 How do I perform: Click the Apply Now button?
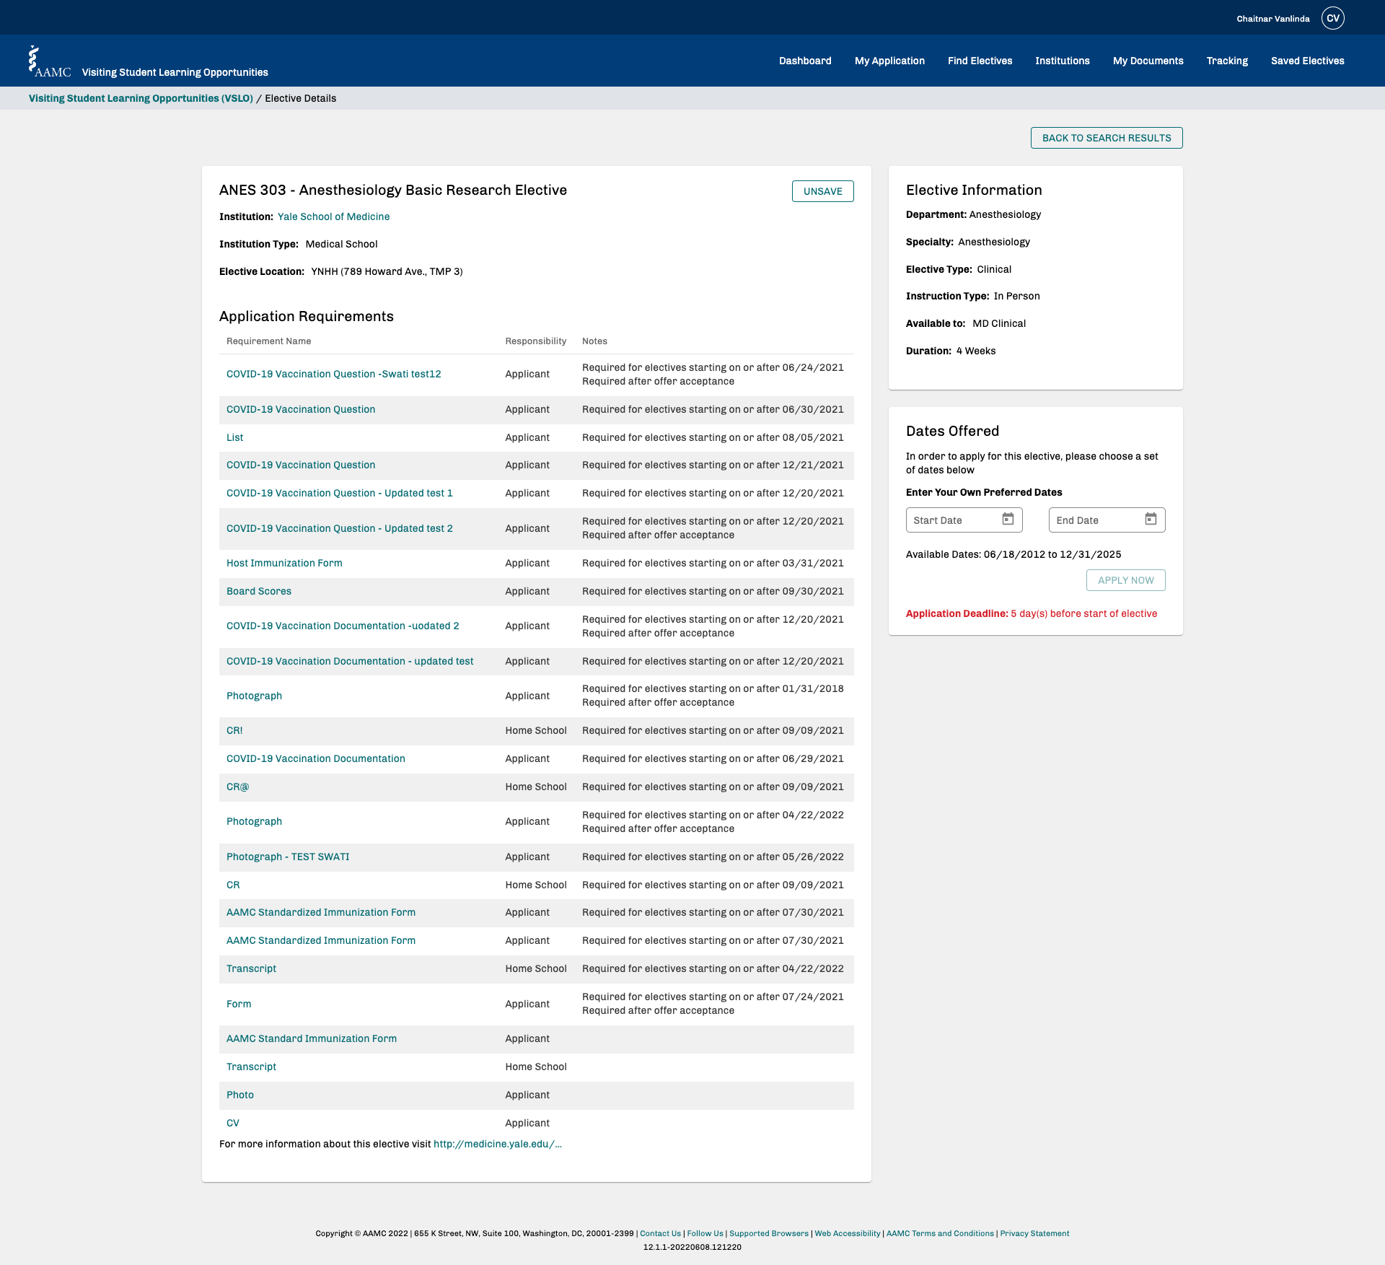pyautogui.click(x=1125, y=580)
